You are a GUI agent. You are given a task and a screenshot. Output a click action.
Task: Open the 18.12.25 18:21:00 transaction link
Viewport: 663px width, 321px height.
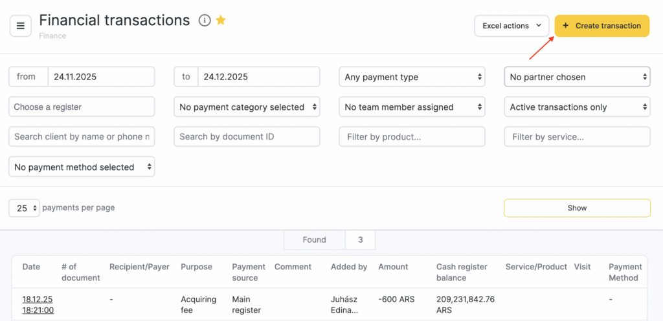[38, 304]
